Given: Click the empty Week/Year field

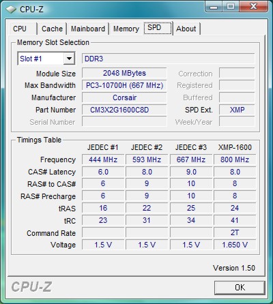Looking at the screenshot, I should click(237, 122).
